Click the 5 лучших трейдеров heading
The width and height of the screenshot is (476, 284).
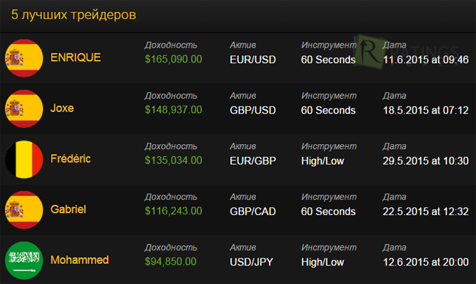73,15
